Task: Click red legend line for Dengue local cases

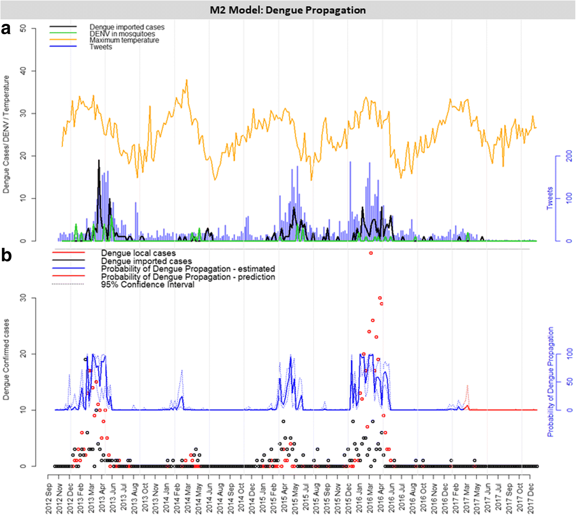Action: point(68,253)
